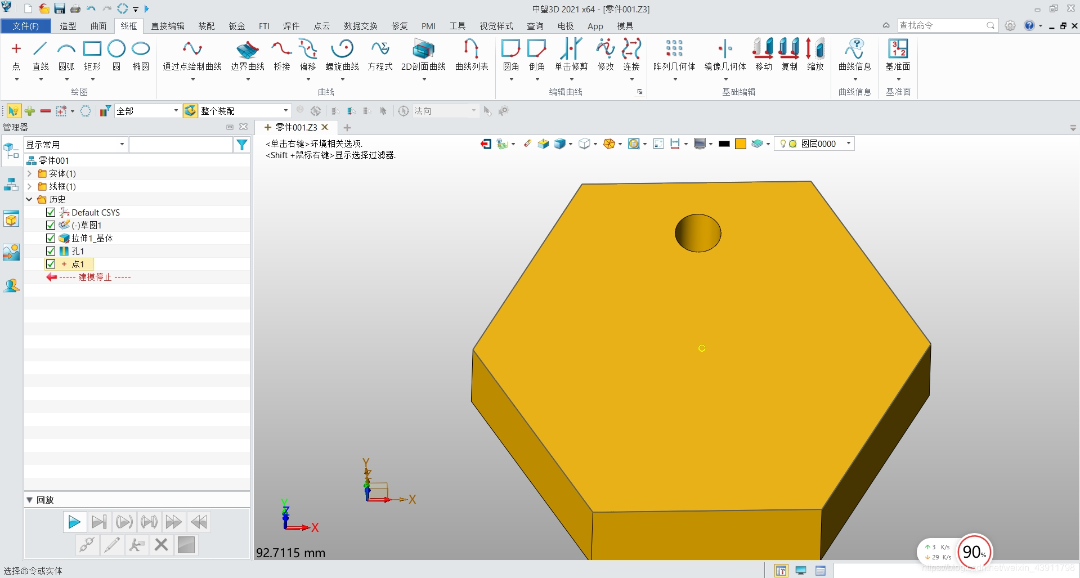Toggle the 拉伸1_基体 checkbox

point(51,238)
